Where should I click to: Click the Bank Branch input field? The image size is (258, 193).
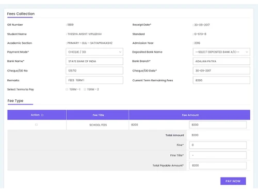pyautogui.click(x=221, y=61)
